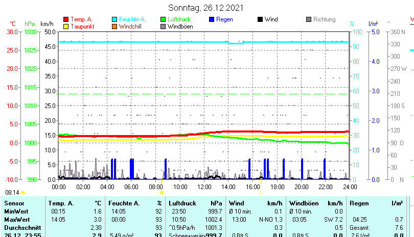Click the Windböen table column header
The height and width of the screenshot is (237, 414).
tap(305, 203)
